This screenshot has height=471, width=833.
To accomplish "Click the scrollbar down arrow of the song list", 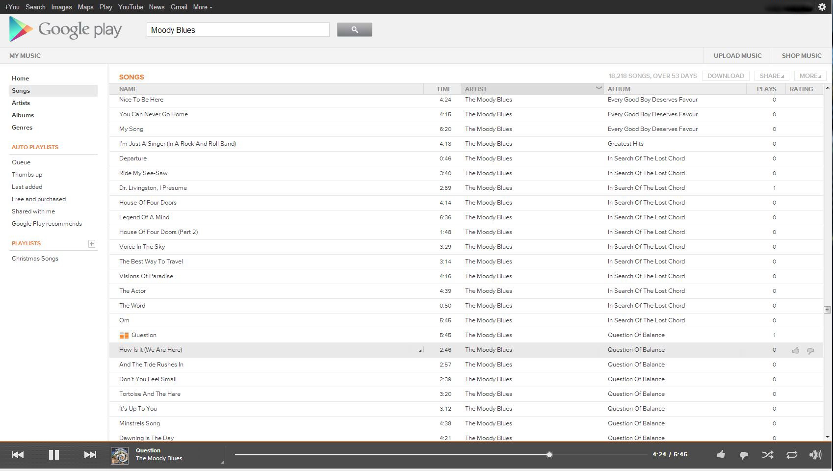I will tap(828, 437).
